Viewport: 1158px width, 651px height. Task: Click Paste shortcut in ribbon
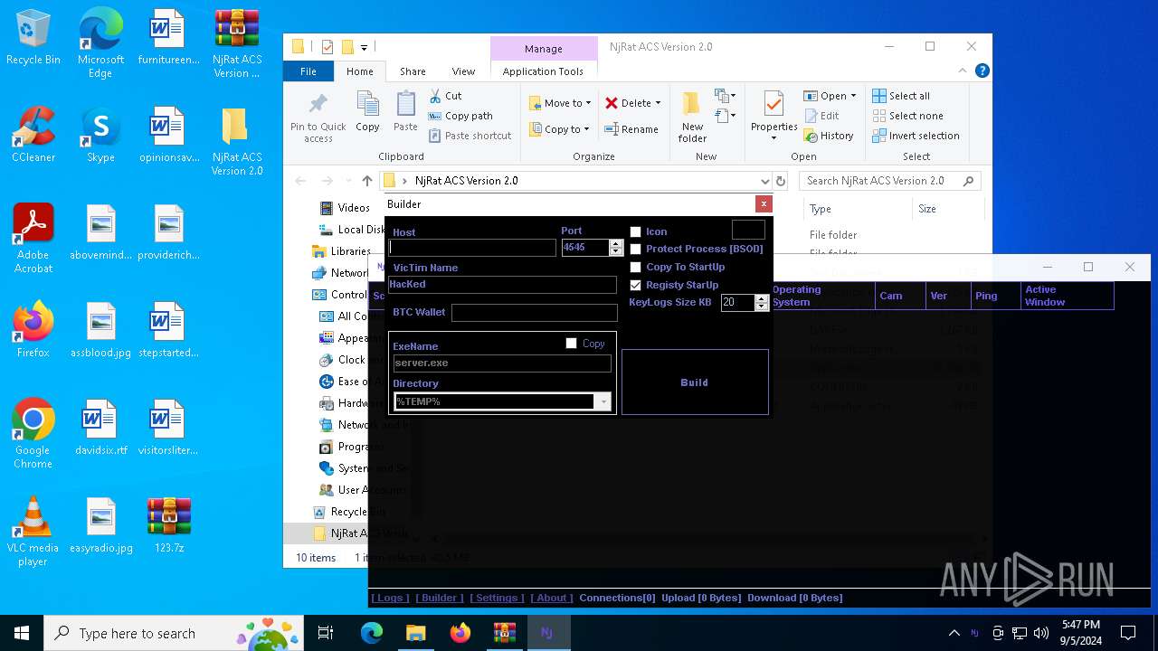[x=470, y=136]
